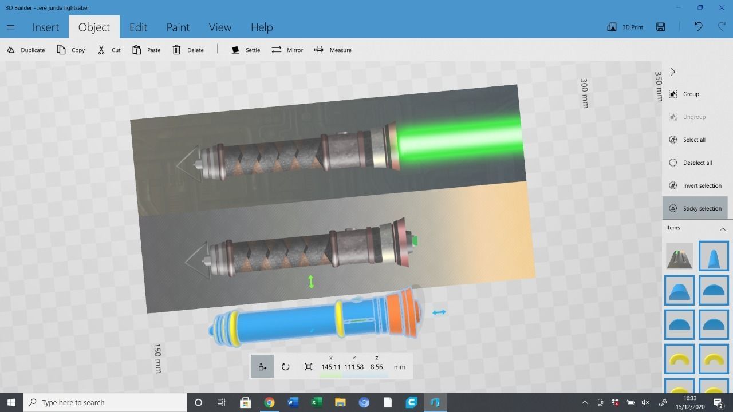The height and width of the screenshot is (412, 733).
Task: Delete the selected object
Action: click(188, 50)
